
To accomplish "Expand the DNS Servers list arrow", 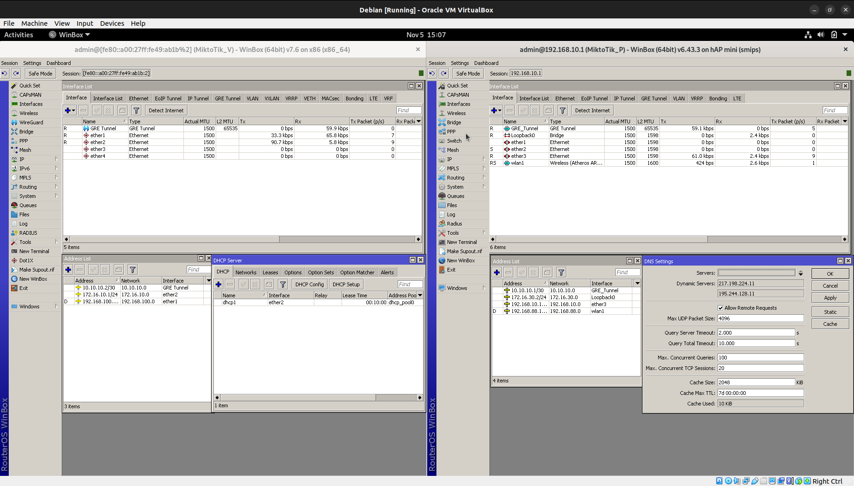I will pos(801,273).
